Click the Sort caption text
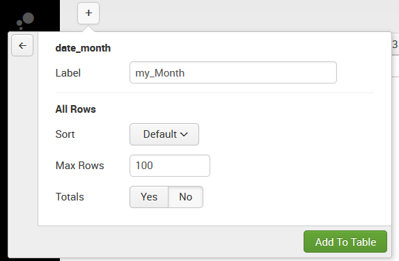Viewport: 399px width, 261px height. (65, 134)
